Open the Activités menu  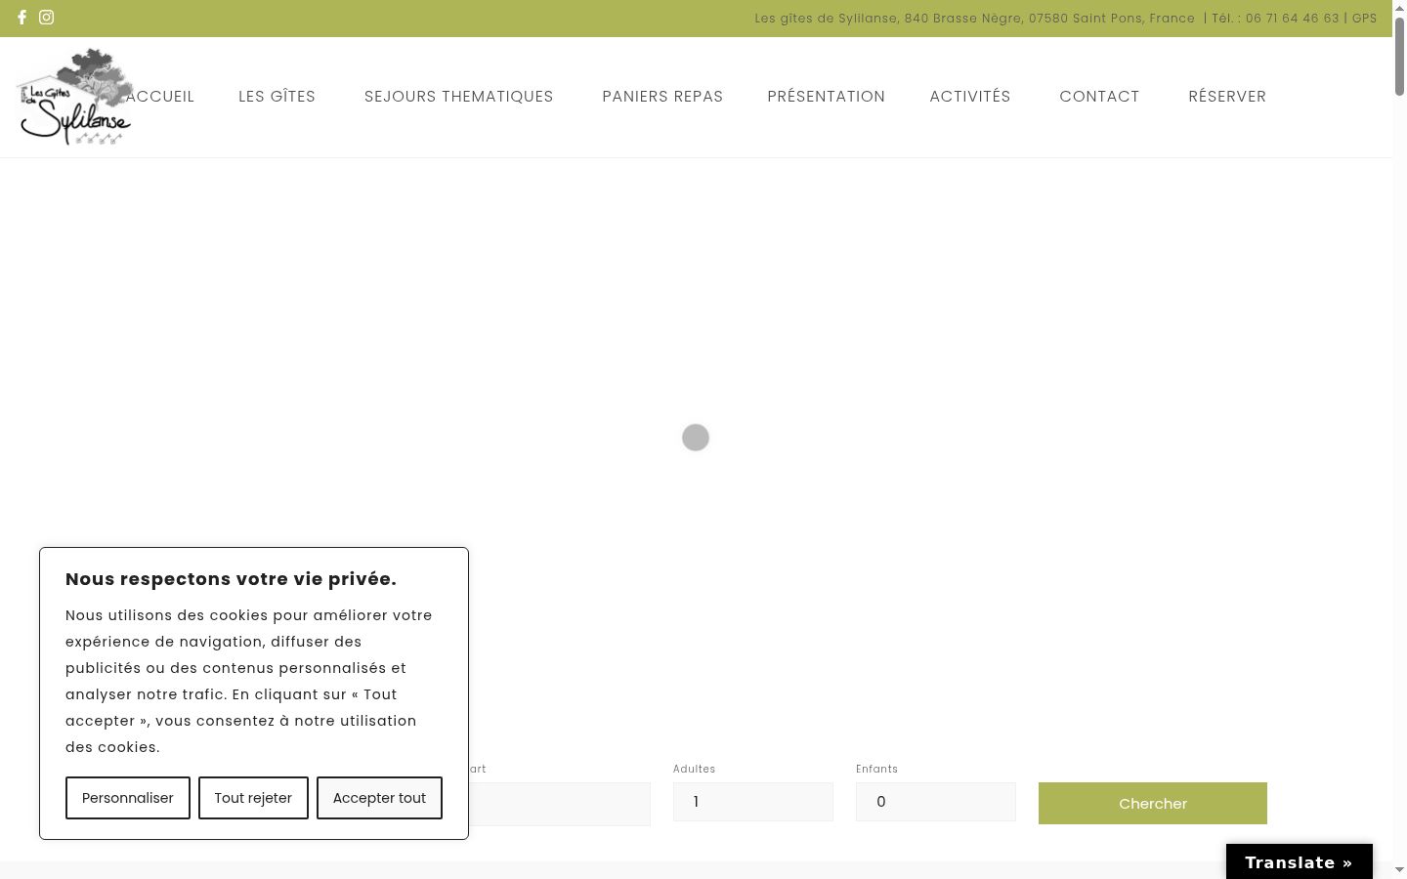pyautogui.click(x=970, y=97)
